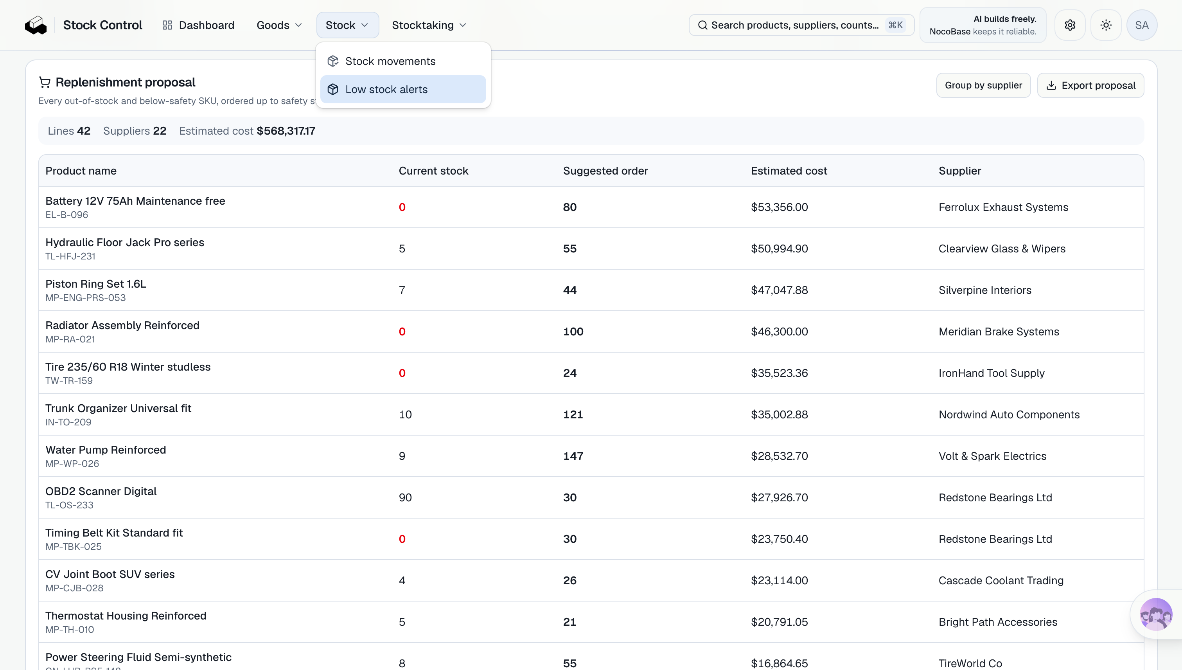
Task: Select Timing Belt Kit Standard fit
Action: click(114, 533)
